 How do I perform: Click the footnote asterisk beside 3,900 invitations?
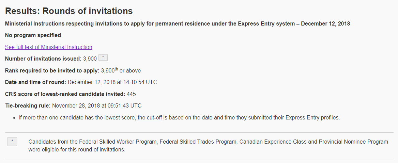[x=103, y=58]
